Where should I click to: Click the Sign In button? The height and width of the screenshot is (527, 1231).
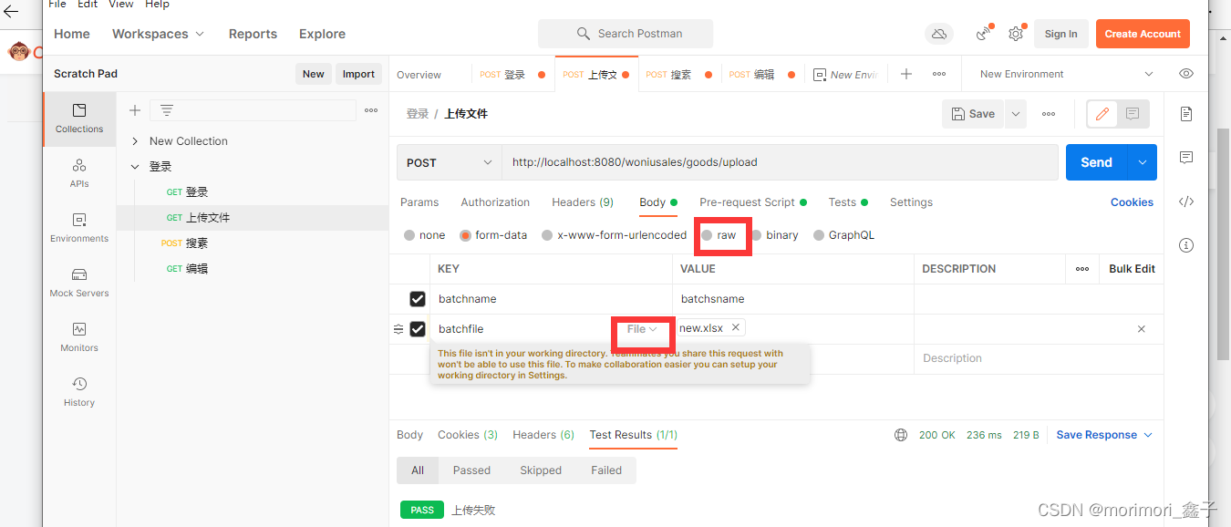1060,34
